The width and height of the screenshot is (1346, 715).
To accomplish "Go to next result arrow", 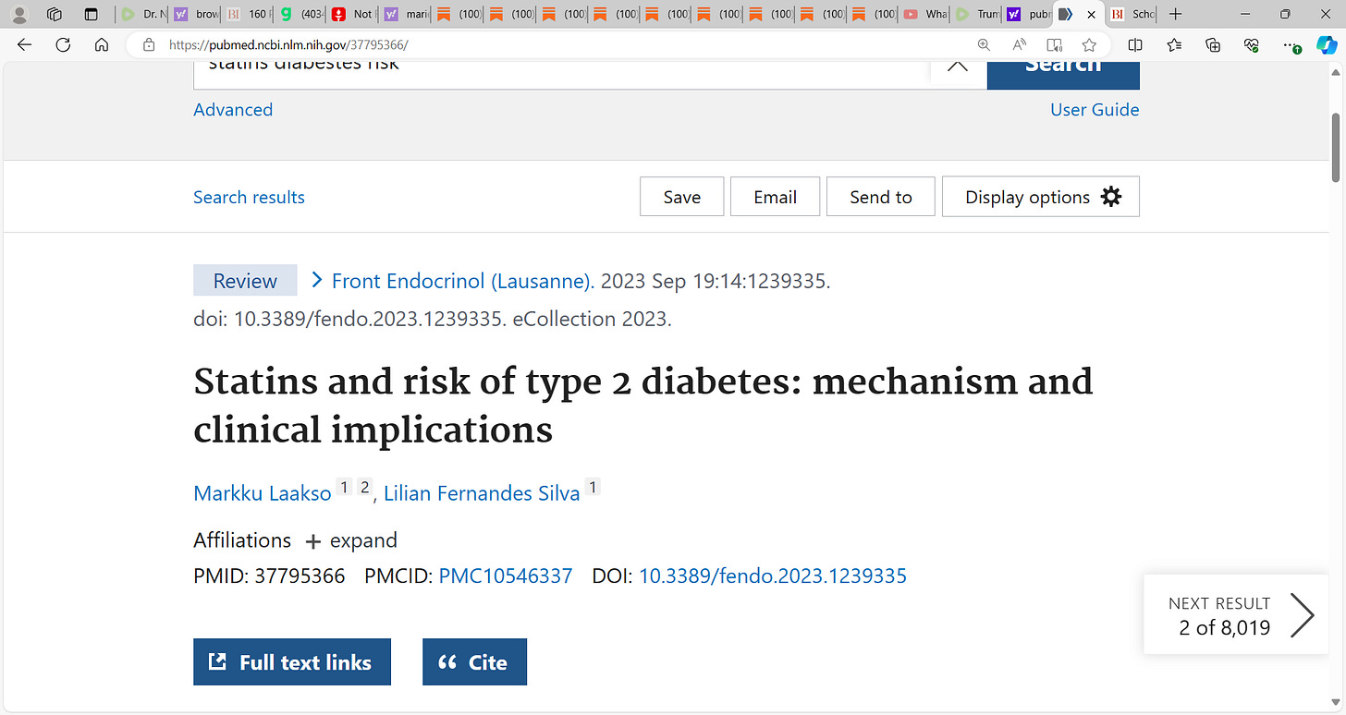I will coord(1302,615).
